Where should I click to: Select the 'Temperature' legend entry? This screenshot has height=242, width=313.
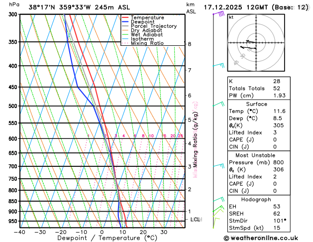[147, 17]
